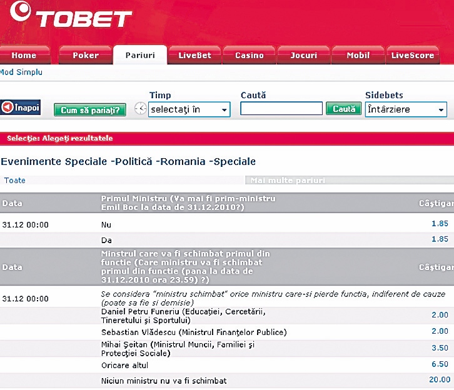Click the Toate filter link
454x390 pixels.
15,180
